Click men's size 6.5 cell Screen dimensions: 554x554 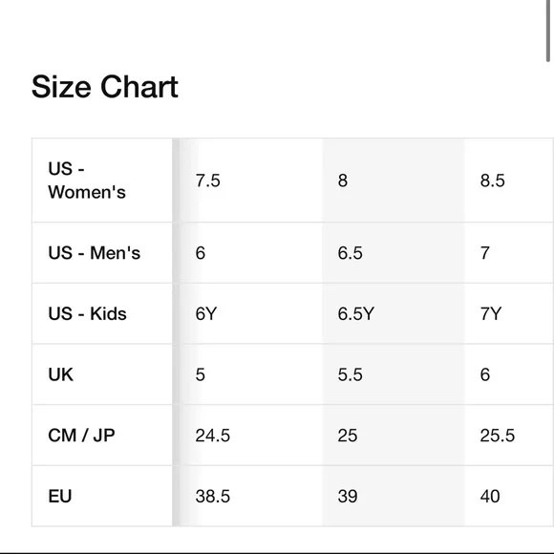pyautogui.click(x=394, y=253)
